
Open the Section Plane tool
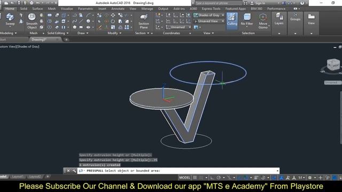point(144,21)
